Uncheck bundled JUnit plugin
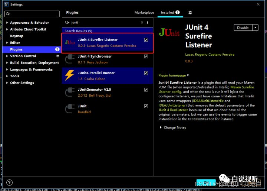The height and width of the screenshot is (191, 267). tap(146, 106)
